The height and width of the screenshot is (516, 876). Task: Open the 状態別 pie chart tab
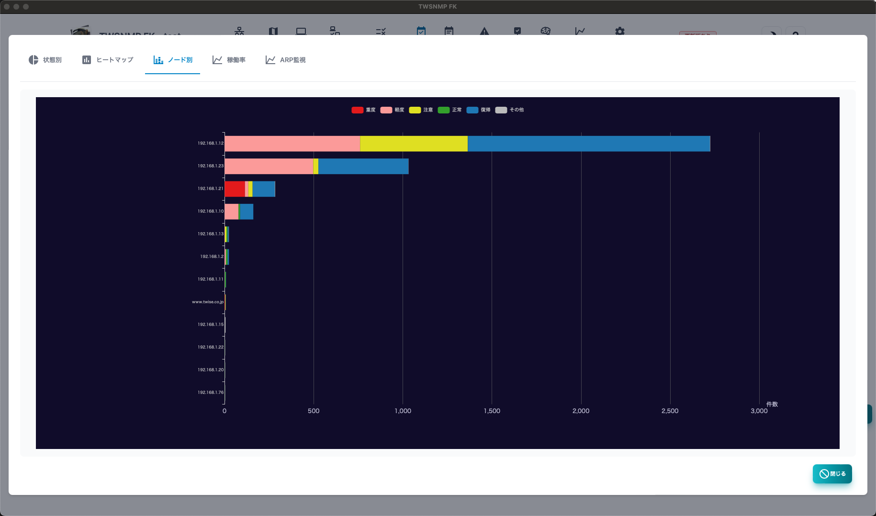tap(45, 60)
